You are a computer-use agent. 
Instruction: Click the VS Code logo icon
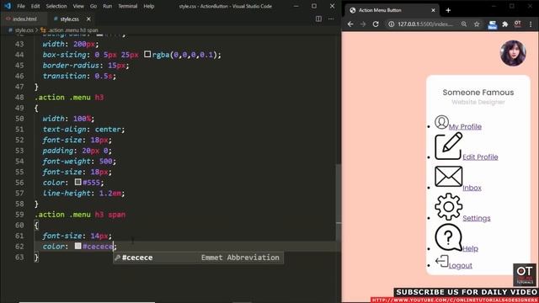click(x=8, y=6)
